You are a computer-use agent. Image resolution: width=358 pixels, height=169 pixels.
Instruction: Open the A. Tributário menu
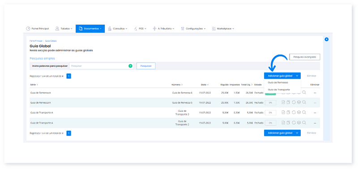(163, 29)
